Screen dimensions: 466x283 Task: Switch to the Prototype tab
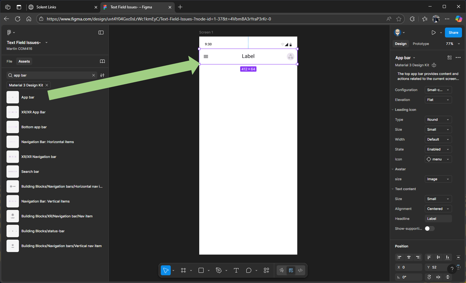421,44
